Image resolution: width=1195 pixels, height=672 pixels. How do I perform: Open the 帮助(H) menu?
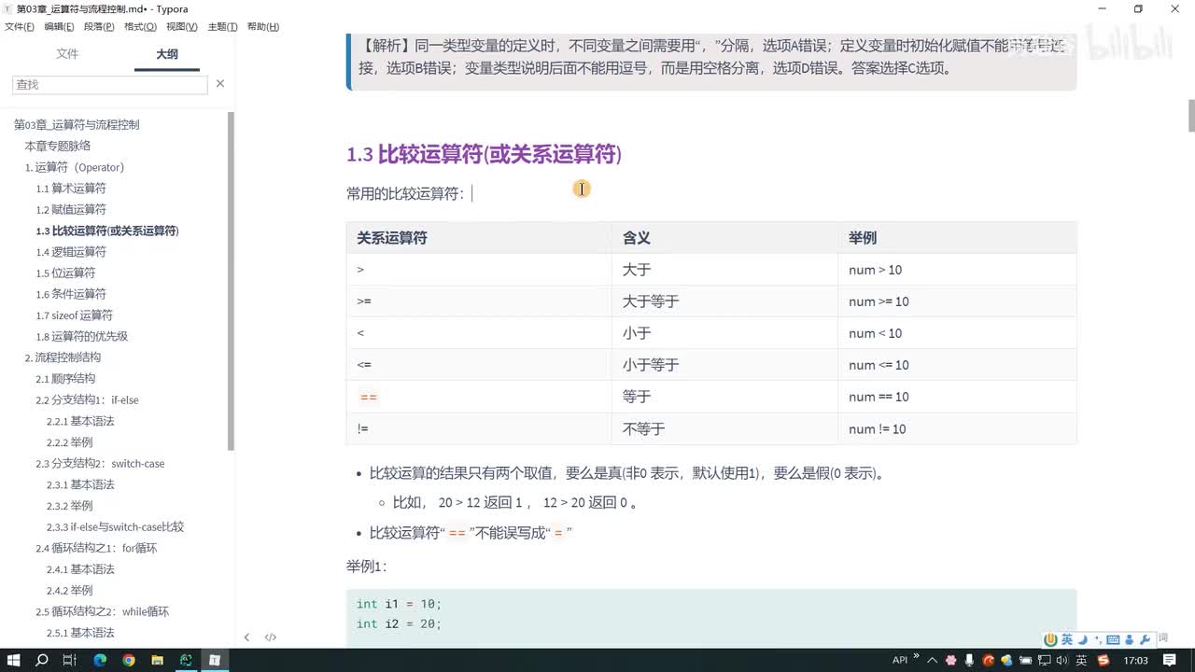[263, 26]
